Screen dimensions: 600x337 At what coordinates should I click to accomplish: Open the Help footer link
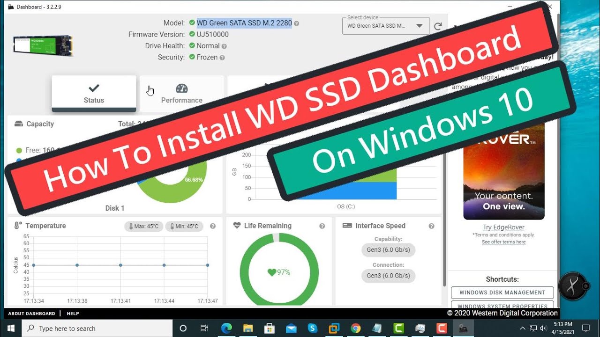click(x=73, y=314)
